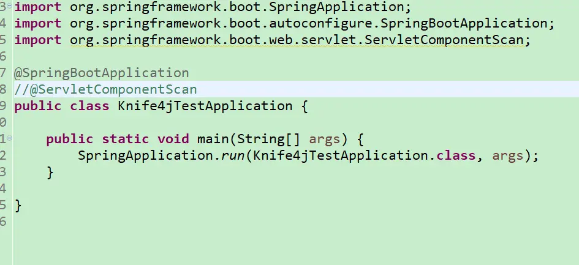Screen dimensions: 579x265
Task: Click the @SpringBootApplication annotation
Action: point(102,73)
